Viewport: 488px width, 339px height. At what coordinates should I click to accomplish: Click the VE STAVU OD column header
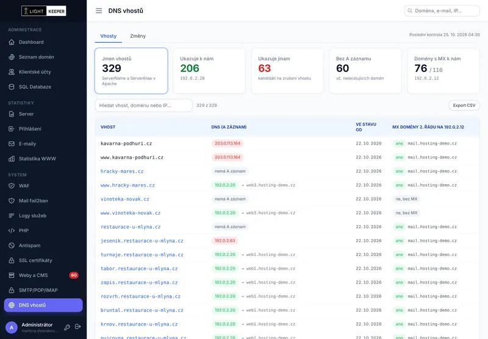click(x=366, y=127)
